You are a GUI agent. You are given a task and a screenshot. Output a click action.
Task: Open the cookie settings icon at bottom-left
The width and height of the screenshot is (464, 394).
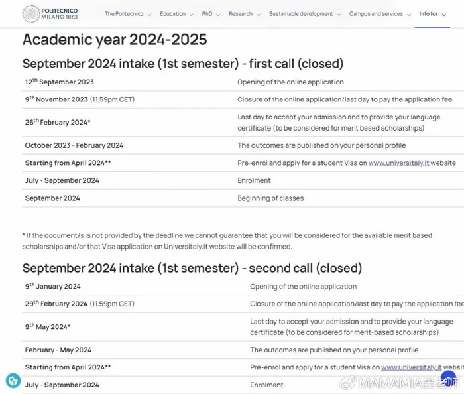coord(13,381)
